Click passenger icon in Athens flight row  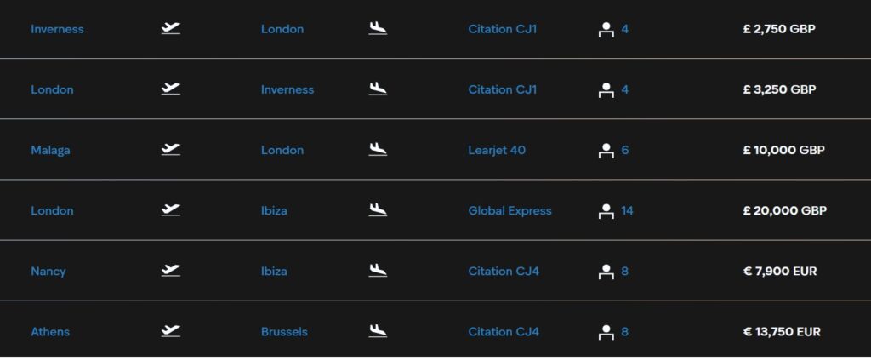[x=606, y=332]
